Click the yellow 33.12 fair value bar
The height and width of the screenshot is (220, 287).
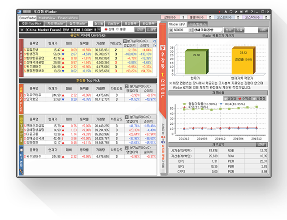click(244, 60)
